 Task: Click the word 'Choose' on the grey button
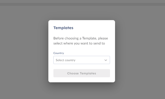(73, 73)
